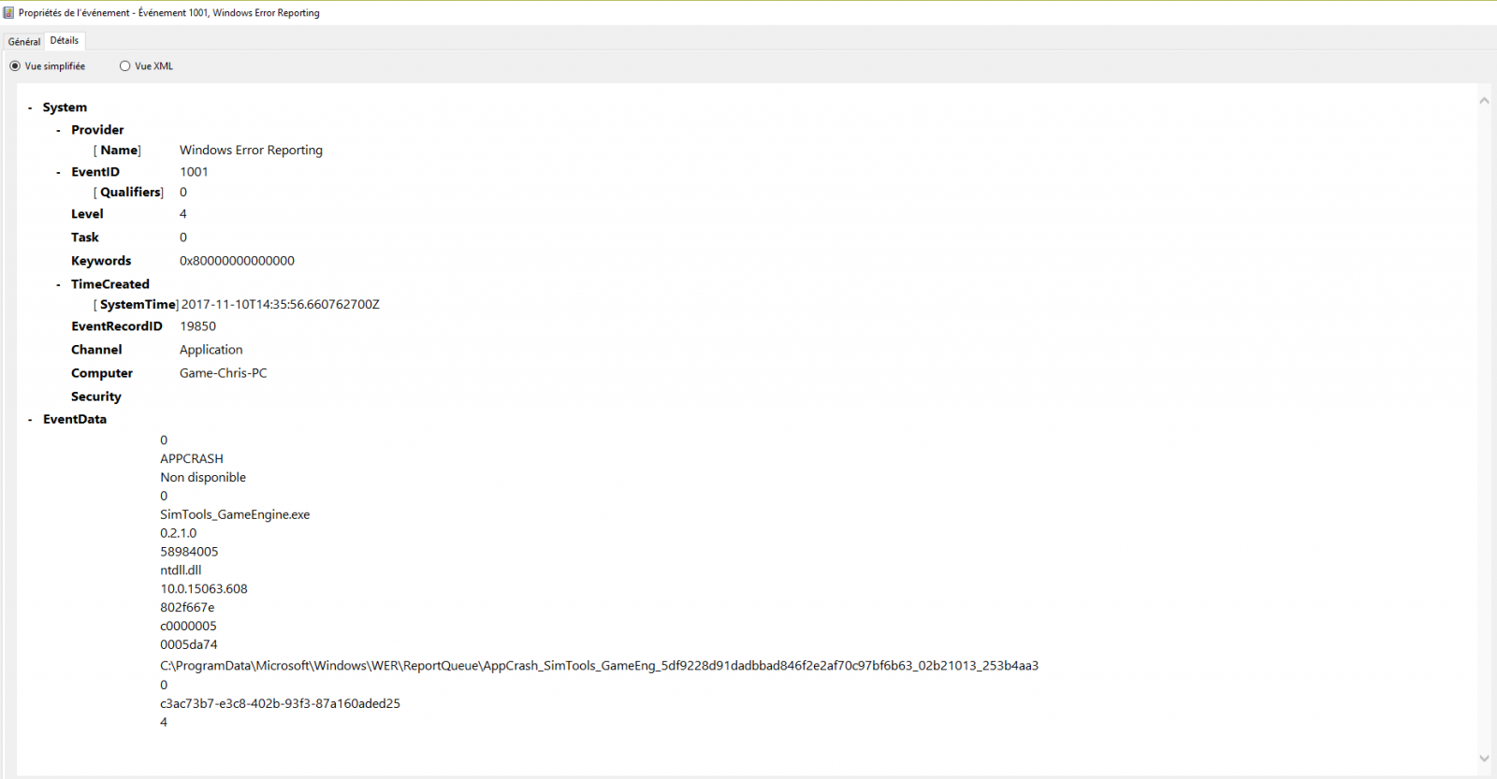Click the Level label
Image resolution: width=1497 pixels, height=779 pixels.
[x=87, y=214]
